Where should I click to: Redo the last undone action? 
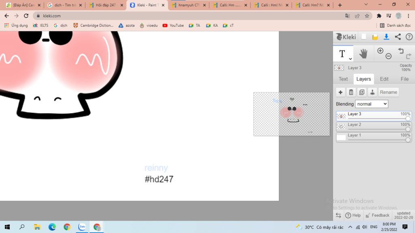409,56
